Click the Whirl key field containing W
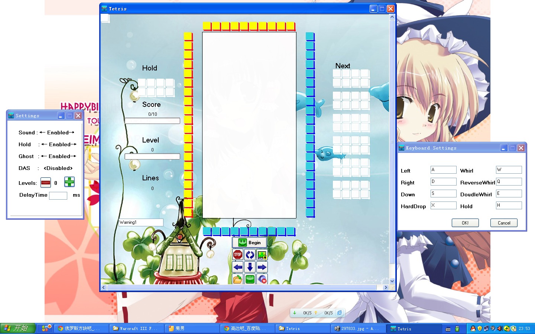 pyautogui.click(x=509, y=170)
